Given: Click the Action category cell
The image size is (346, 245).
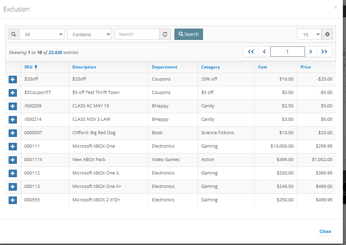Looking at the screenshot, I should tap(208, 159).
